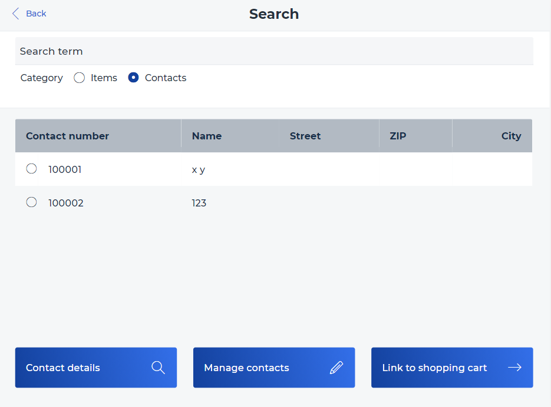Open the Contact details button
Viewport: 551px width, 407px height.
pos(95,368)
